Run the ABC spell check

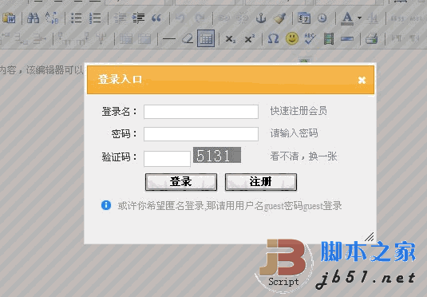click(310, 38)
